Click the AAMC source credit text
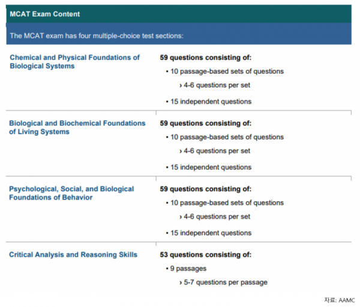360x307 pixels. coord(340,300)
